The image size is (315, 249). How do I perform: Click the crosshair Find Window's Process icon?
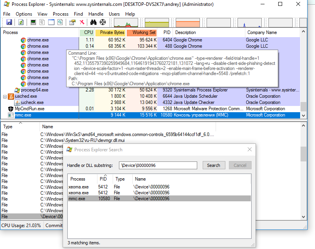[x=103, y=22]
